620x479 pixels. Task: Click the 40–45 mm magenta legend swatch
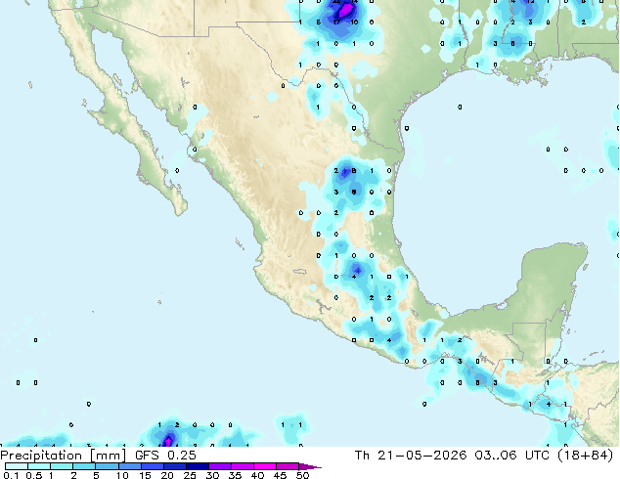click(265, 466)
